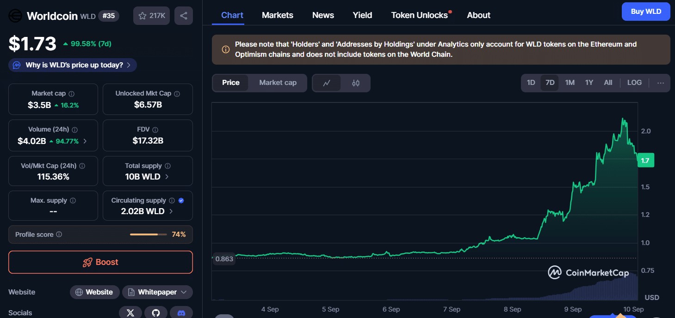Click Vol/Mkt Cap (24h) info icon
This screenshot has width=675, height=318.
point(81,165)
